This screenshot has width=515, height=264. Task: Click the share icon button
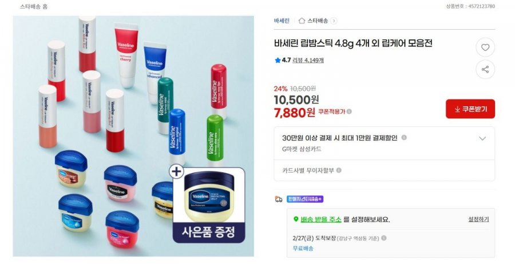click(x=485, y=70)
